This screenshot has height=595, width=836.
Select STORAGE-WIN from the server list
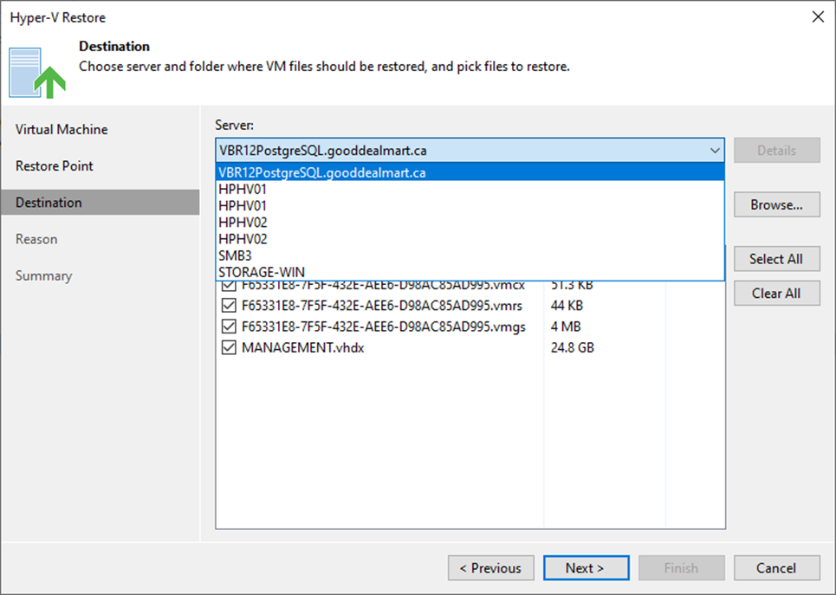pos(470,272)
